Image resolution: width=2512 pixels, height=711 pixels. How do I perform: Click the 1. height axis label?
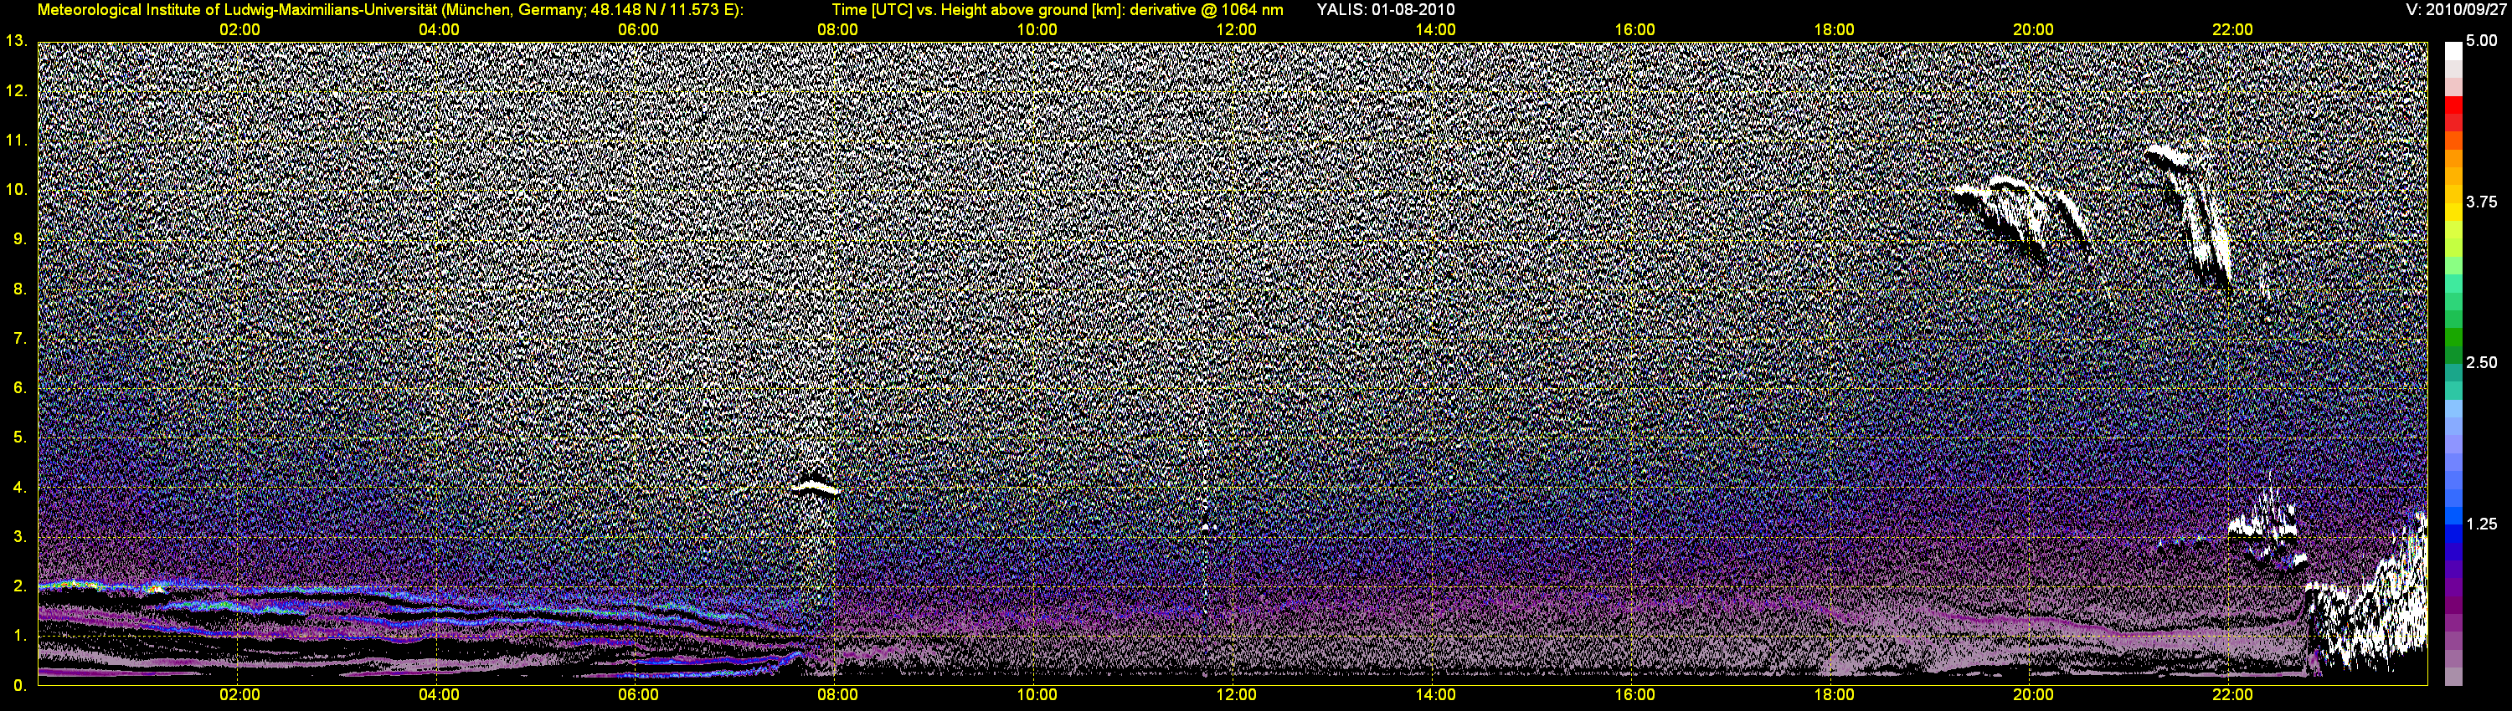tap(19, 636)
